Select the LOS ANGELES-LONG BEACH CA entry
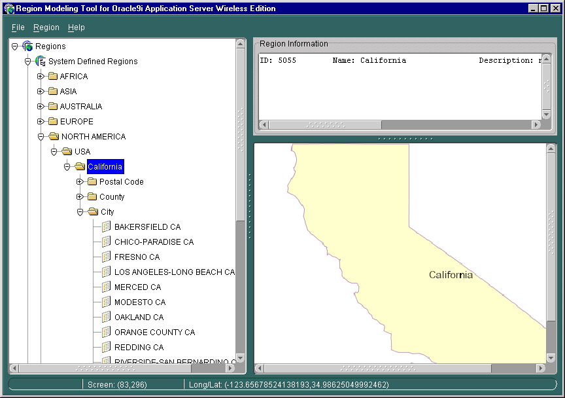This screenshot has width=565, height=398. 175,272
